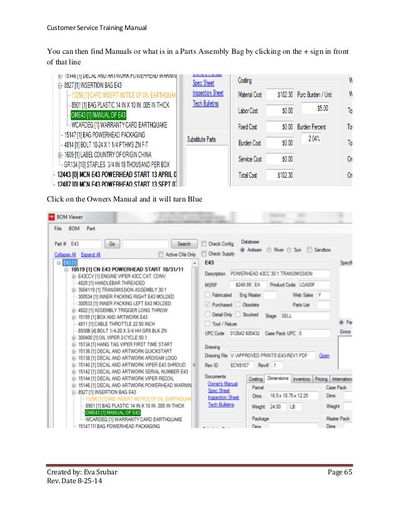The image size is (399, 517).
Task: Open the Owner's Manual document link in BOM Viewer
Action: point(223,384)
